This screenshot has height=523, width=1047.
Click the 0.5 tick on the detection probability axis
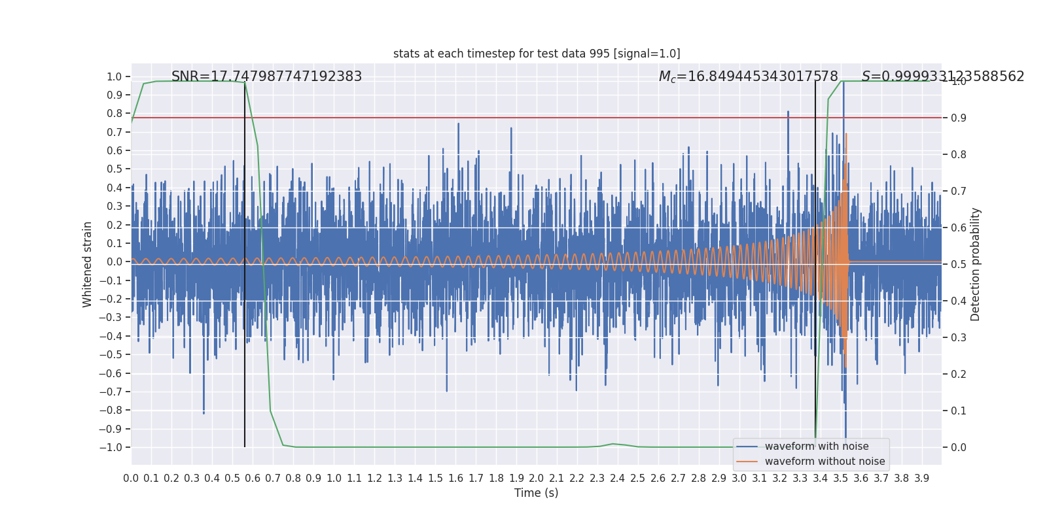pyautogui.click(x=959, y=264)
